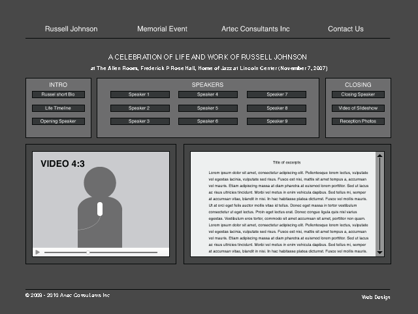Go to the Memorial Event page
Image resolution: width=418 pixels, height=314 pixels.
pyautogui.click(x=162, y=29)
